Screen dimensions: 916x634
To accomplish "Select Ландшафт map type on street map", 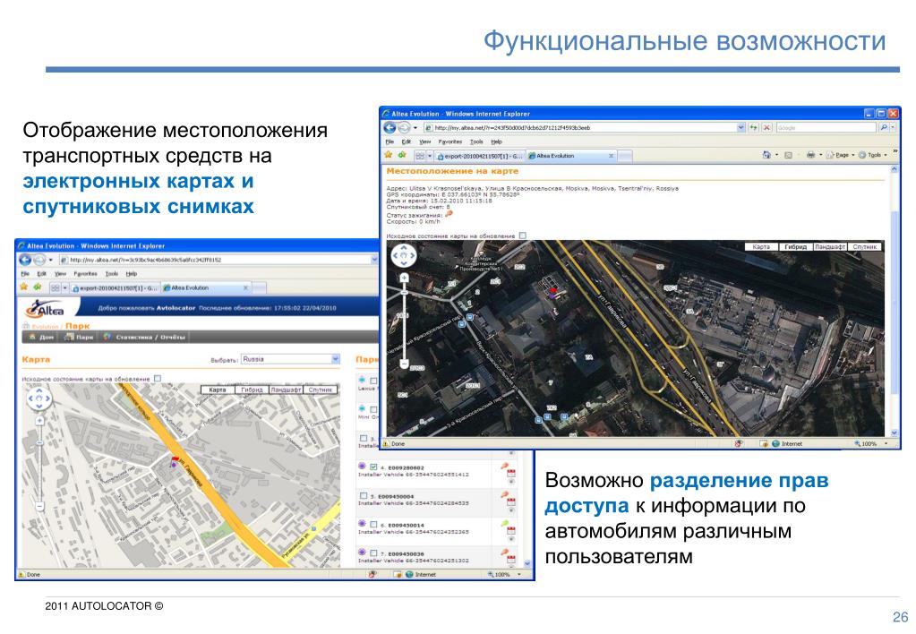I will 287,390.
